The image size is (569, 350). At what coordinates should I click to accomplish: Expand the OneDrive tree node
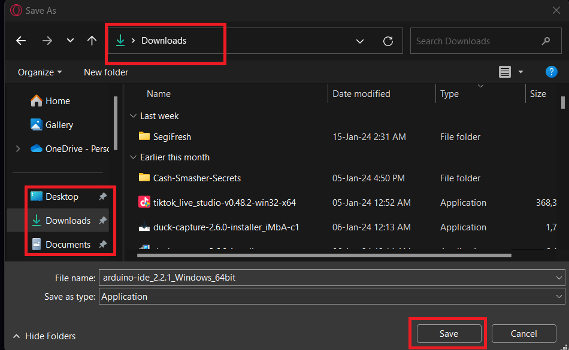click(x=18, y=148)
